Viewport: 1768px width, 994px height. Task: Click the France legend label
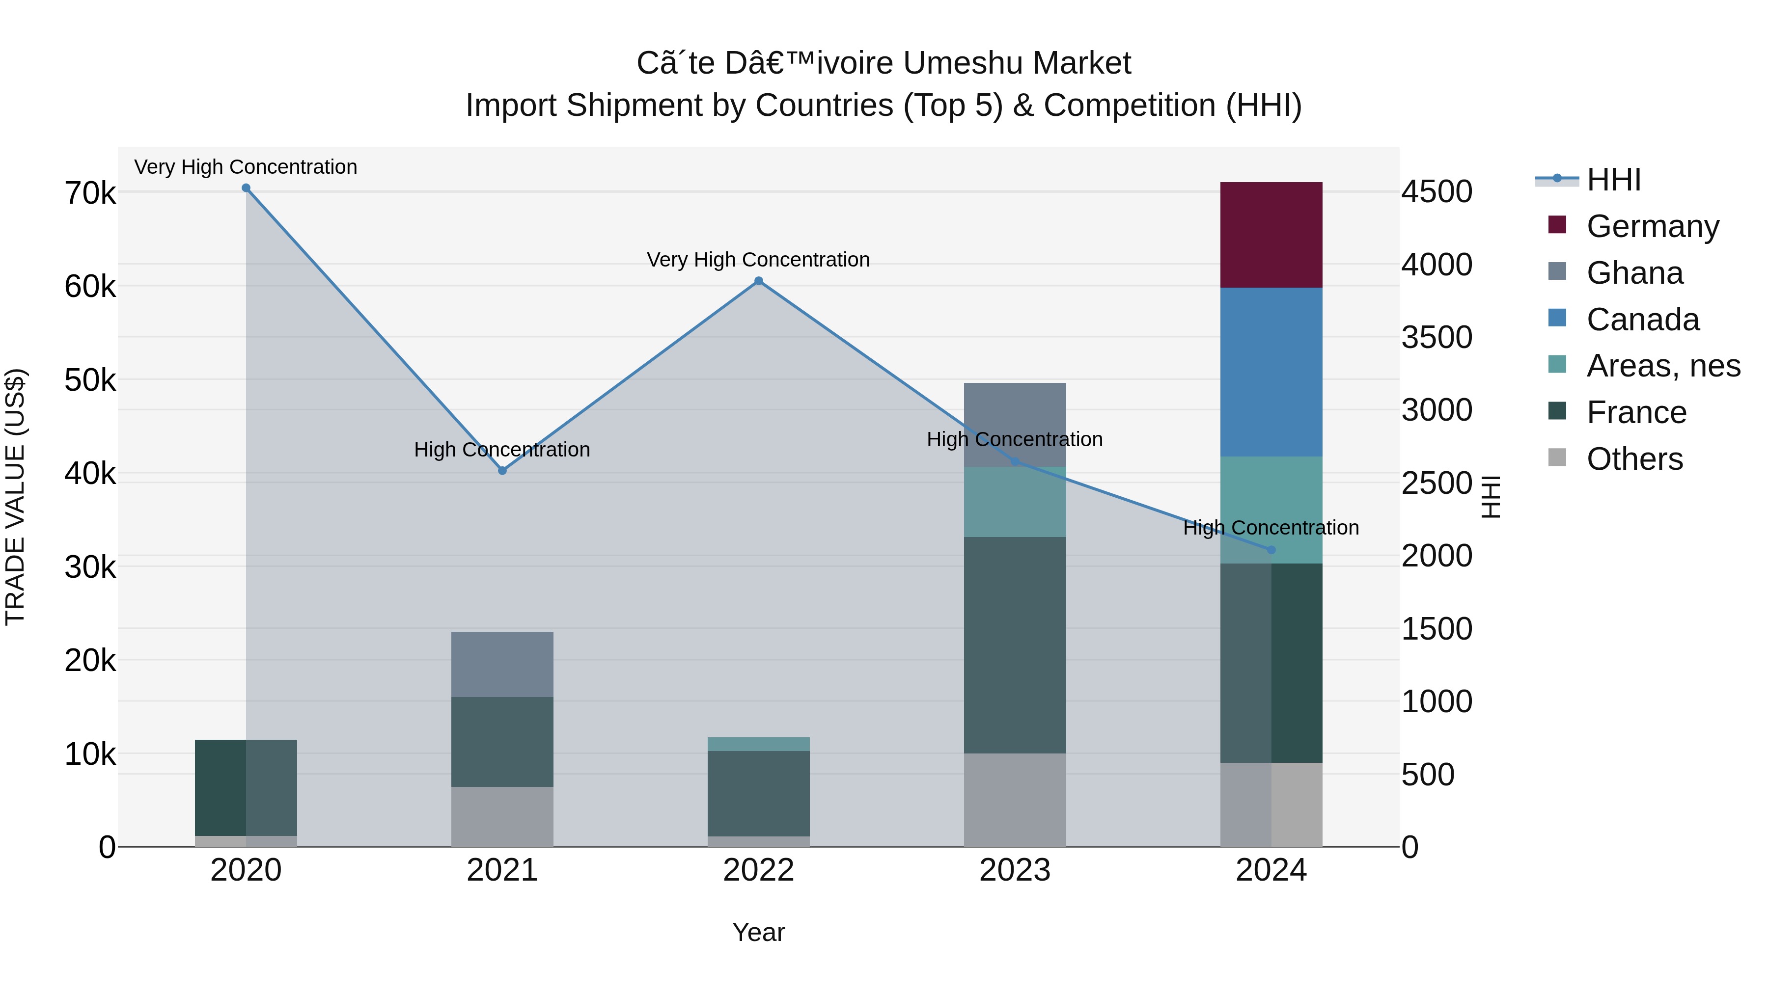point(1636,412)
